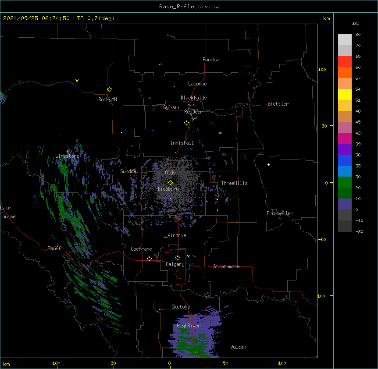Click the Limestone label

click(67, 156)
